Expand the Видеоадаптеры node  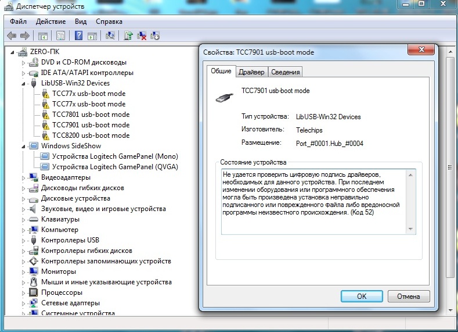click(x=23, y=177)
